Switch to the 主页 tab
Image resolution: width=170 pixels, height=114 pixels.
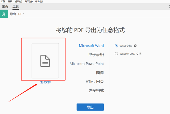5,6
